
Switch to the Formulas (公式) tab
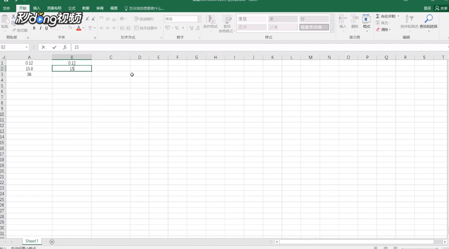(72, 9)
